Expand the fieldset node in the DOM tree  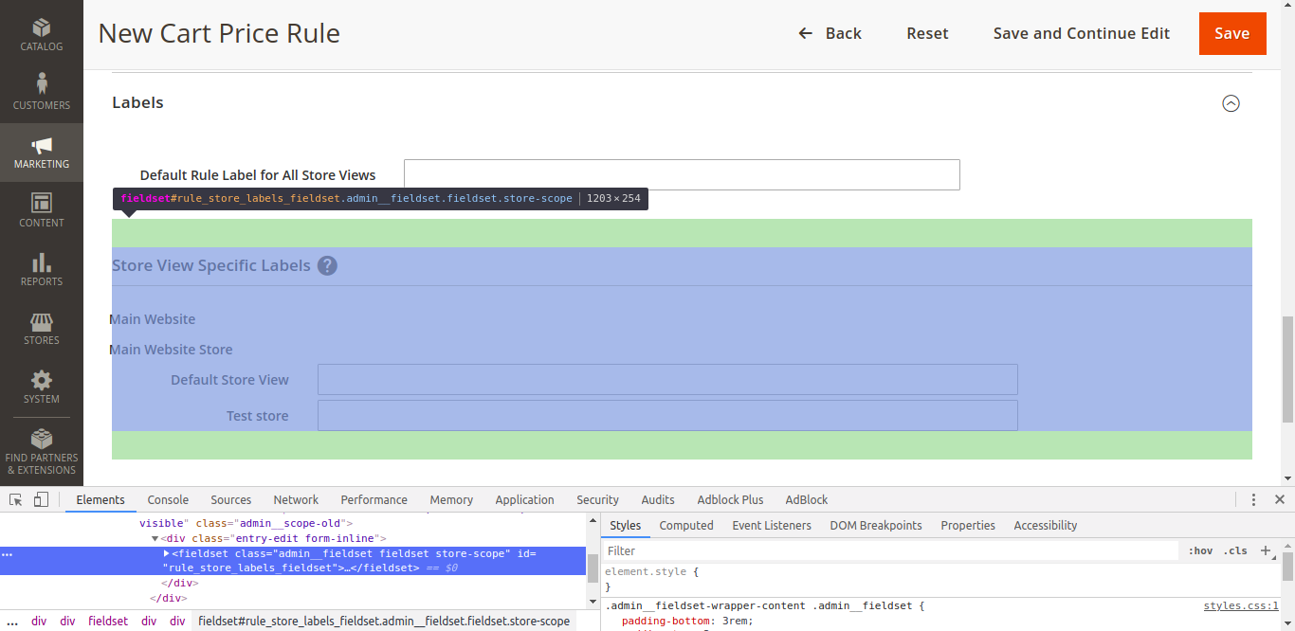[x=167, y=553]
